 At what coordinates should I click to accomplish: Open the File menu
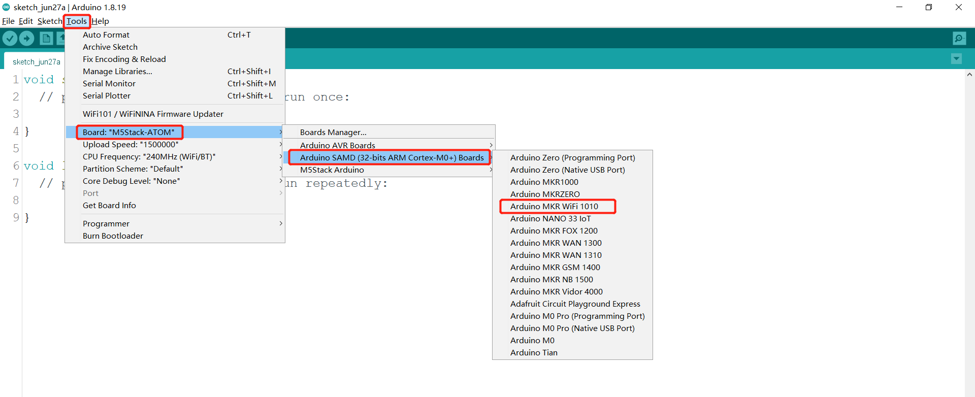click(x=8, y=21)
